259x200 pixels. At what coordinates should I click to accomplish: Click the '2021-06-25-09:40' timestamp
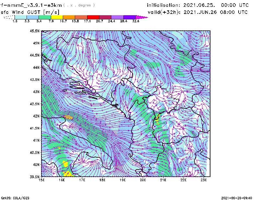click(x=237, y=198)
